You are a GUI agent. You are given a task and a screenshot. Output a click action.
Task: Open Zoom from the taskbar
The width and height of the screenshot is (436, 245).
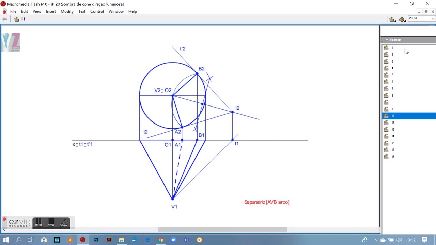click(x=173, y=240)
